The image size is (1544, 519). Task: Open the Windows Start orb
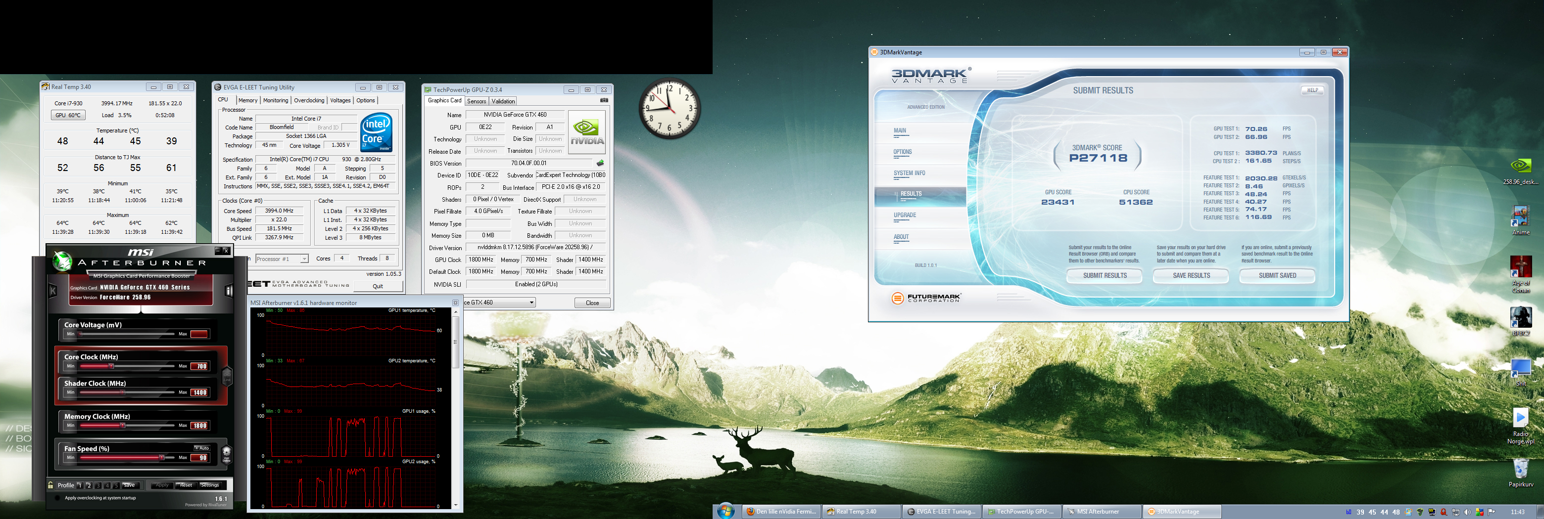[x=726, y=511]
